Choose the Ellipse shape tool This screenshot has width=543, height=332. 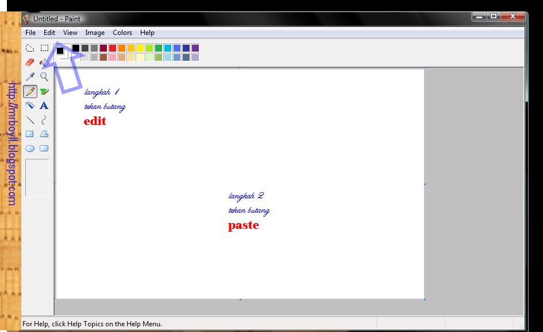(x=30, y=149)
